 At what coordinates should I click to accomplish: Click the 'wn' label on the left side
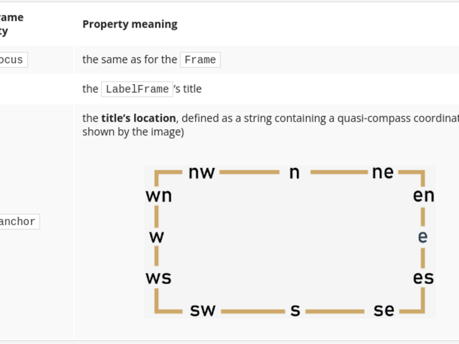point(159,196)
